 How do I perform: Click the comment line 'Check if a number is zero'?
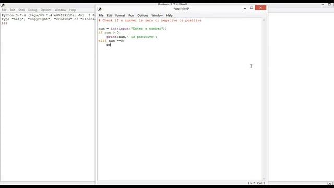[x=150, y=20]
